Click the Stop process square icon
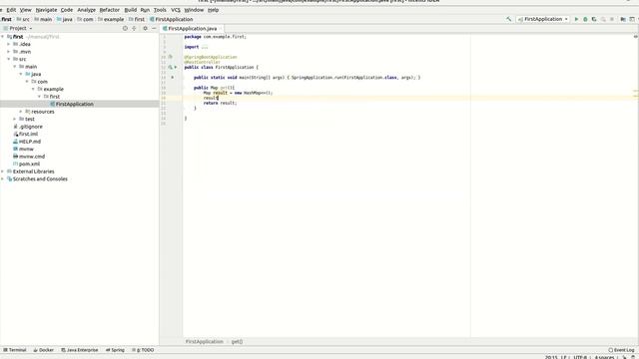Viewport: 639px width, 359px height. click(612, 19)
